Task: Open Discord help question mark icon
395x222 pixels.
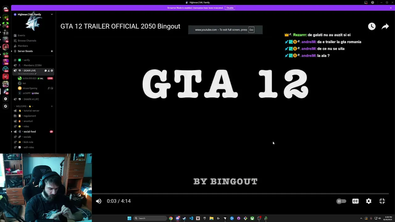Action: point(372,2)
